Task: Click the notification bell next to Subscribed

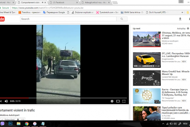Action: (x=18, y=119)
